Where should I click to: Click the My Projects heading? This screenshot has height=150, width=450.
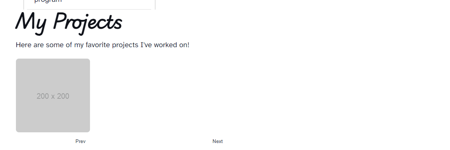click(69, 22)
